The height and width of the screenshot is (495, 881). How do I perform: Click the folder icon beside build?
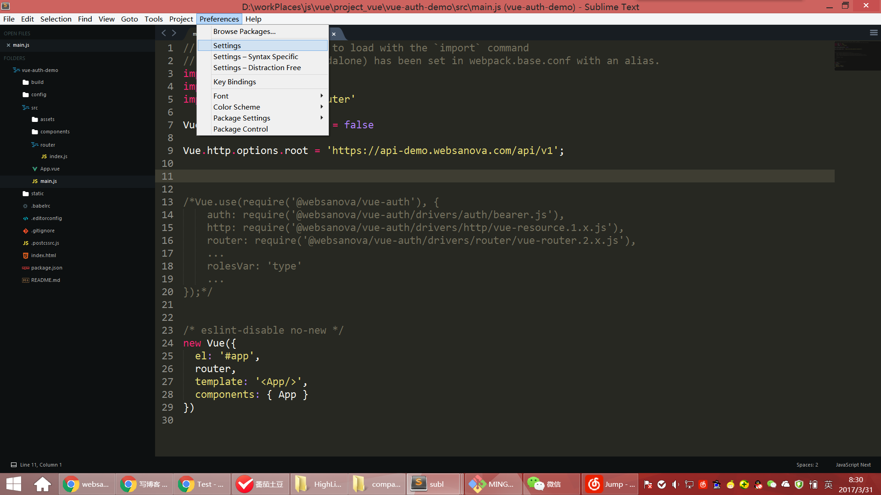(x=26, y=82)
